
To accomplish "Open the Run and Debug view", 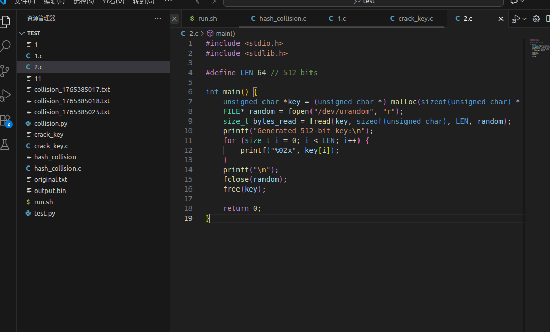I will tap(5, 95).
